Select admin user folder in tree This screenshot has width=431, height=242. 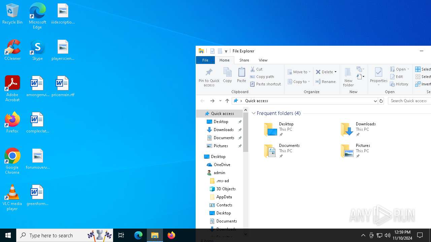click(x=216, y=173)
